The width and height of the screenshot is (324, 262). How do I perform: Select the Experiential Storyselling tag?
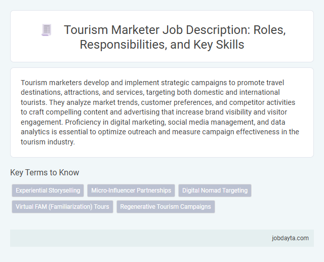click(48, 191)
